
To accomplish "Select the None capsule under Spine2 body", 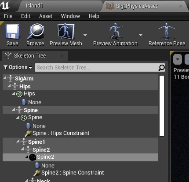I will click(x=80, y=165).
